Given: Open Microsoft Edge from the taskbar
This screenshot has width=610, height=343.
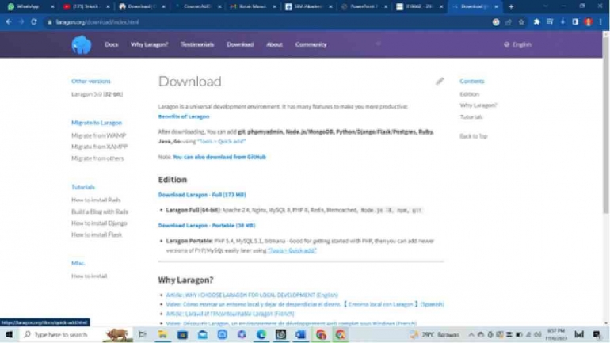Looking at the screenshot, I should coord(261,334).
